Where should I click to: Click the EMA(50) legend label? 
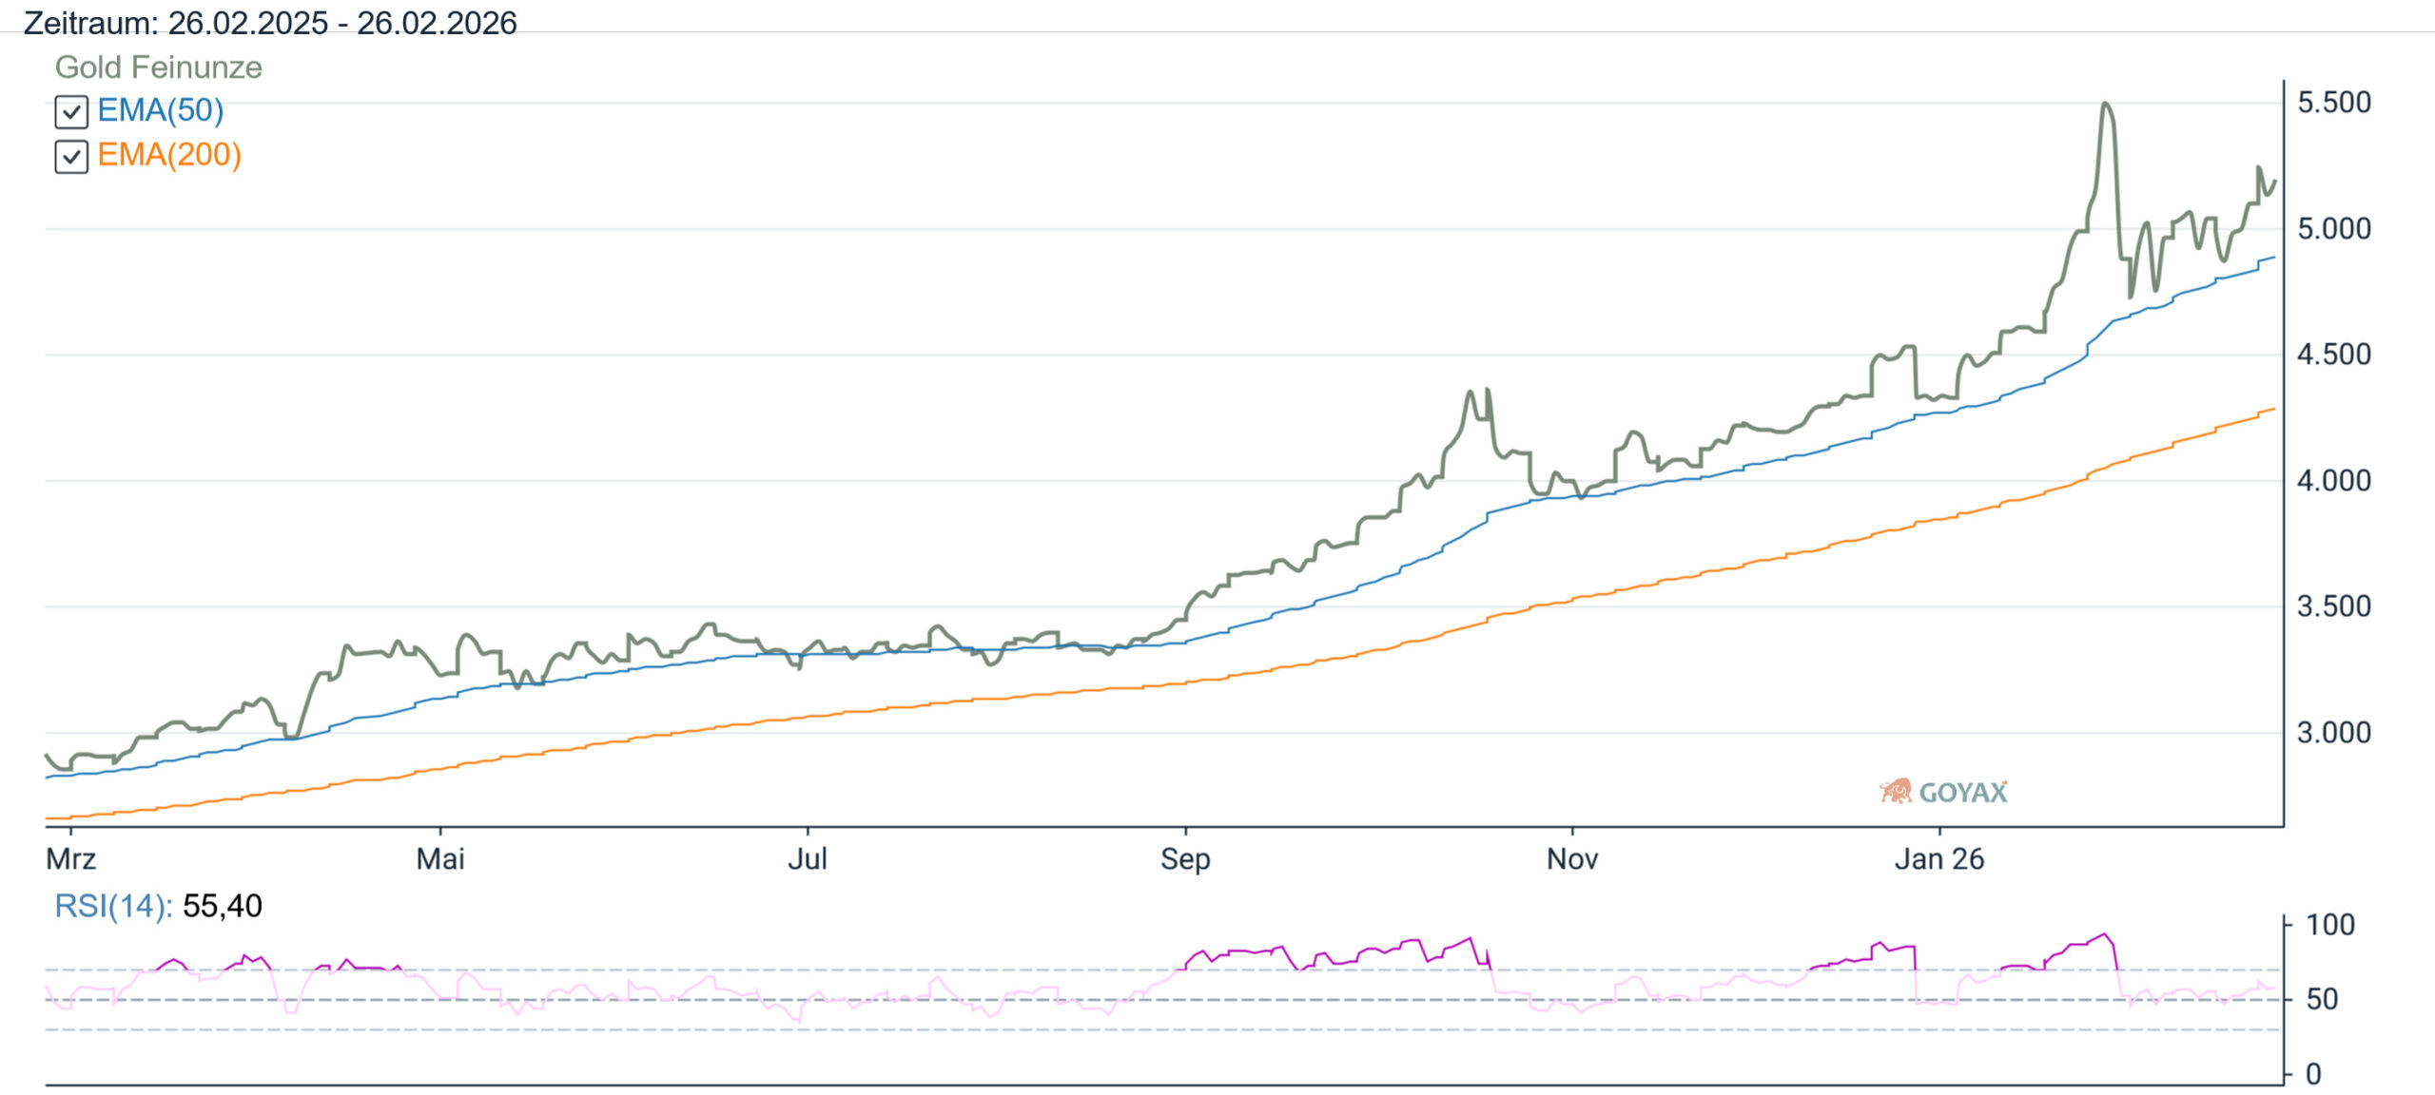coord(160,110)
